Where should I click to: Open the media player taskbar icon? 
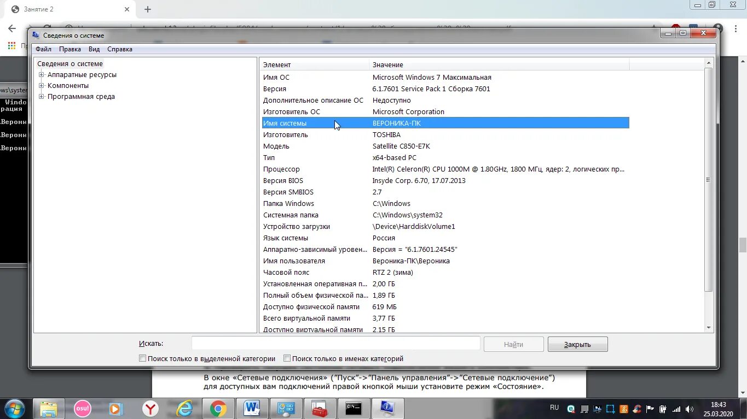click(x=115, y=409)
